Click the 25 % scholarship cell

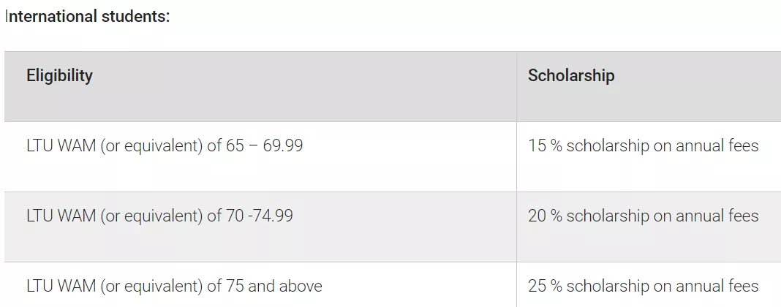point(643,286)
